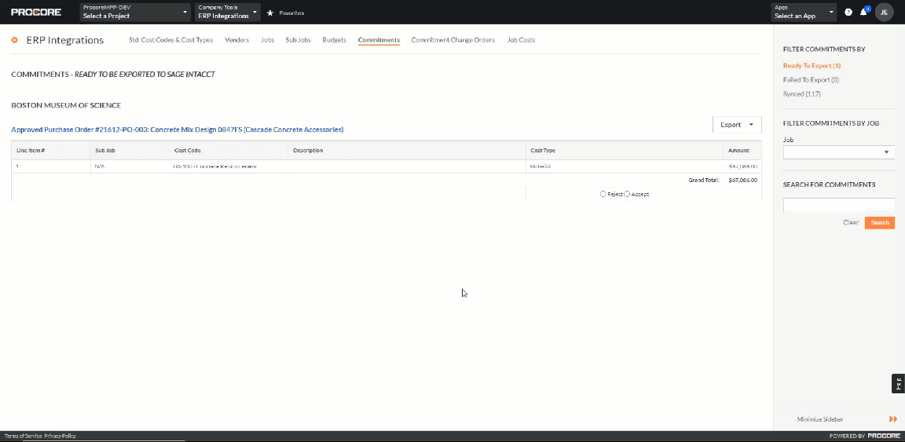Screen dimensions: 905x442
Task: Open the notifications bell
Action: [863, 13]
